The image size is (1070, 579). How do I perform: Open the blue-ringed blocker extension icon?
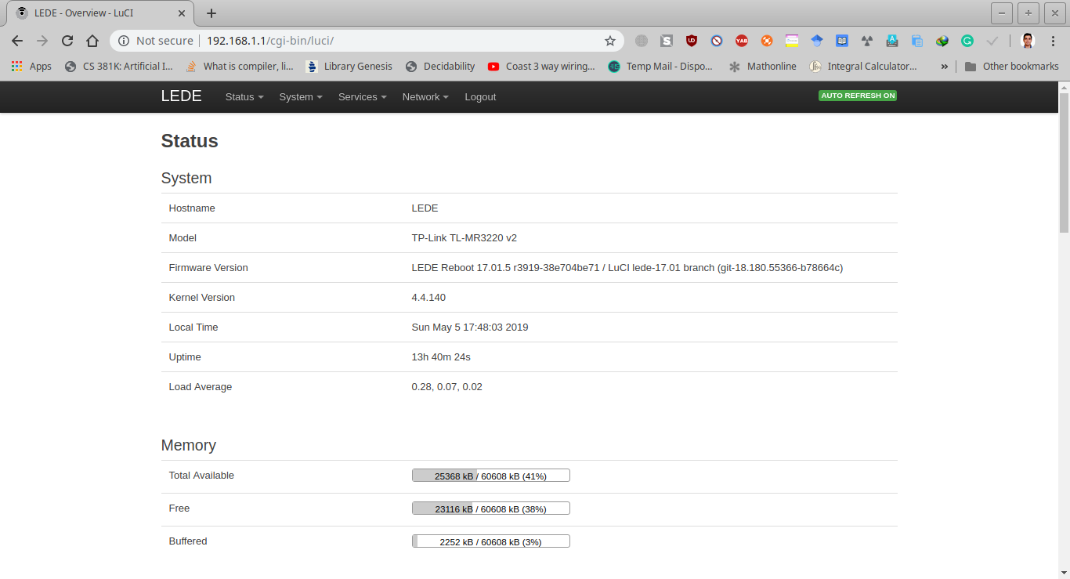717,41
